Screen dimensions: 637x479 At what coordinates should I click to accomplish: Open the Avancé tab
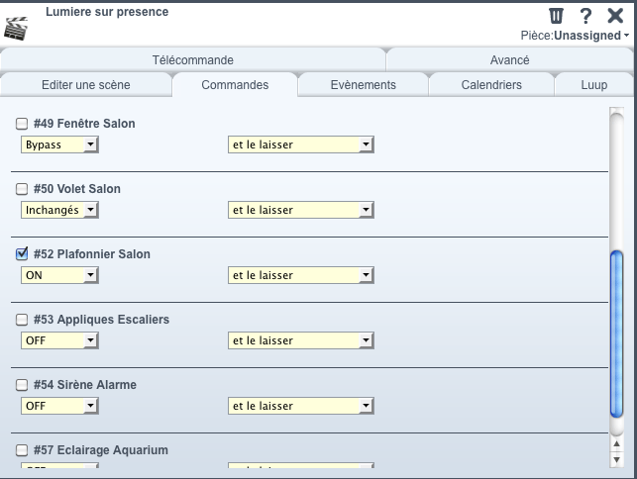point(510,60)
